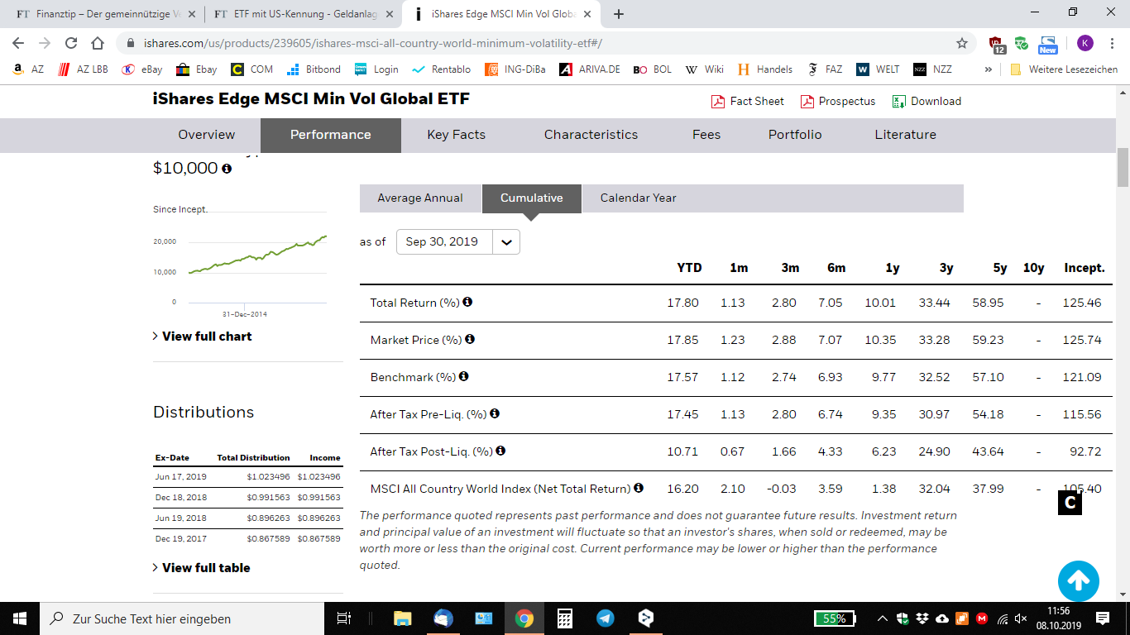1130x635 pixels.
Task: Open the Wiki bookmark
Action: click(x=705, y=69)
